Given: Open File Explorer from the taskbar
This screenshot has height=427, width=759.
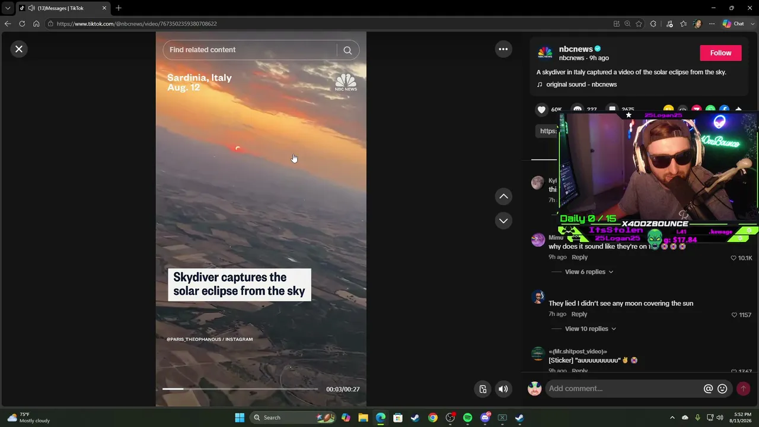Looking at the screenshot, I should (x=363, y=418).
